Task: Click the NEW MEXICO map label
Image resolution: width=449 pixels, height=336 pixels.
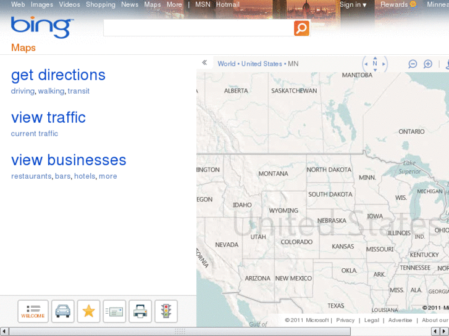Action: [x=293, y=278]
